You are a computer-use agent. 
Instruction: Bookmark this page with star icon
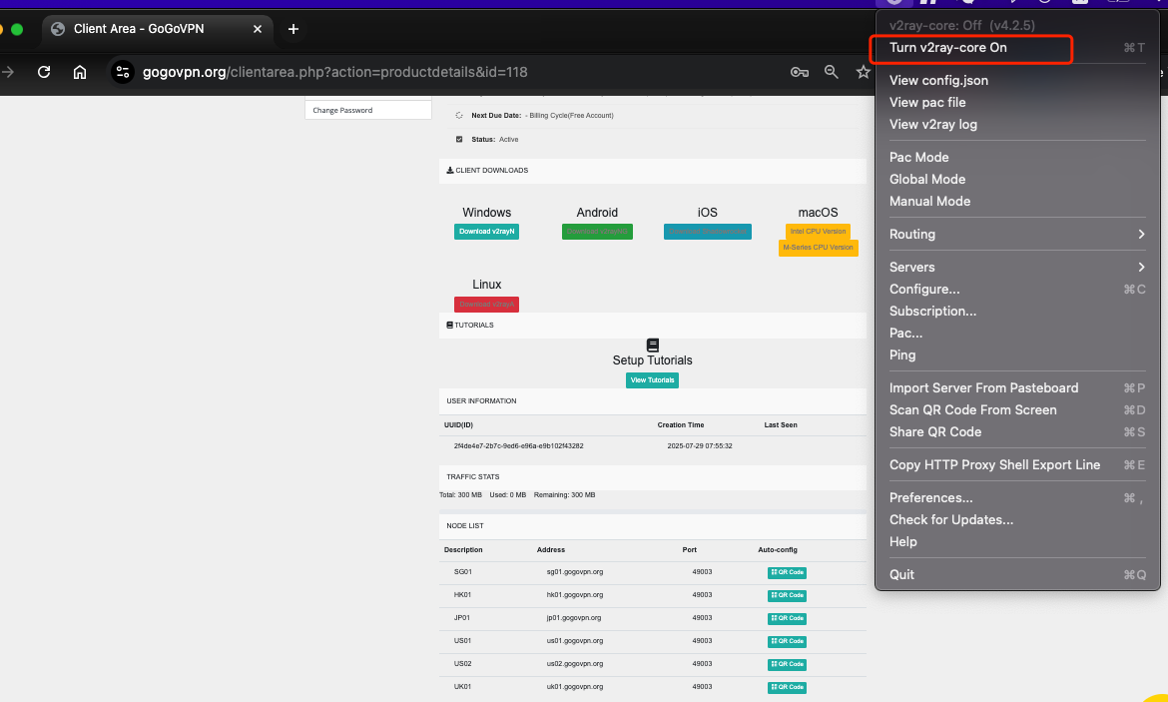(x=863, y=72)
